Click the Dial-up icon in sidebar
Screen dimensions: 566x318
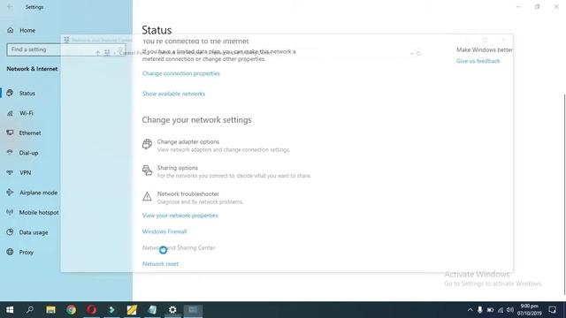click(10, 153)
